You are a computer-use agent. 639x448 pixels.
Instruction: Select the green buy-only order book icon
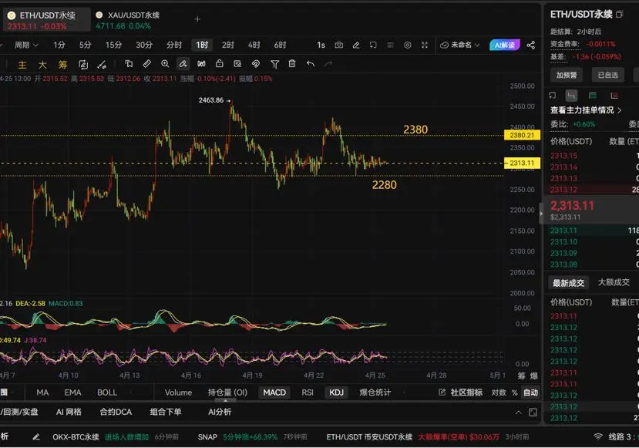(x=593, y=96)
